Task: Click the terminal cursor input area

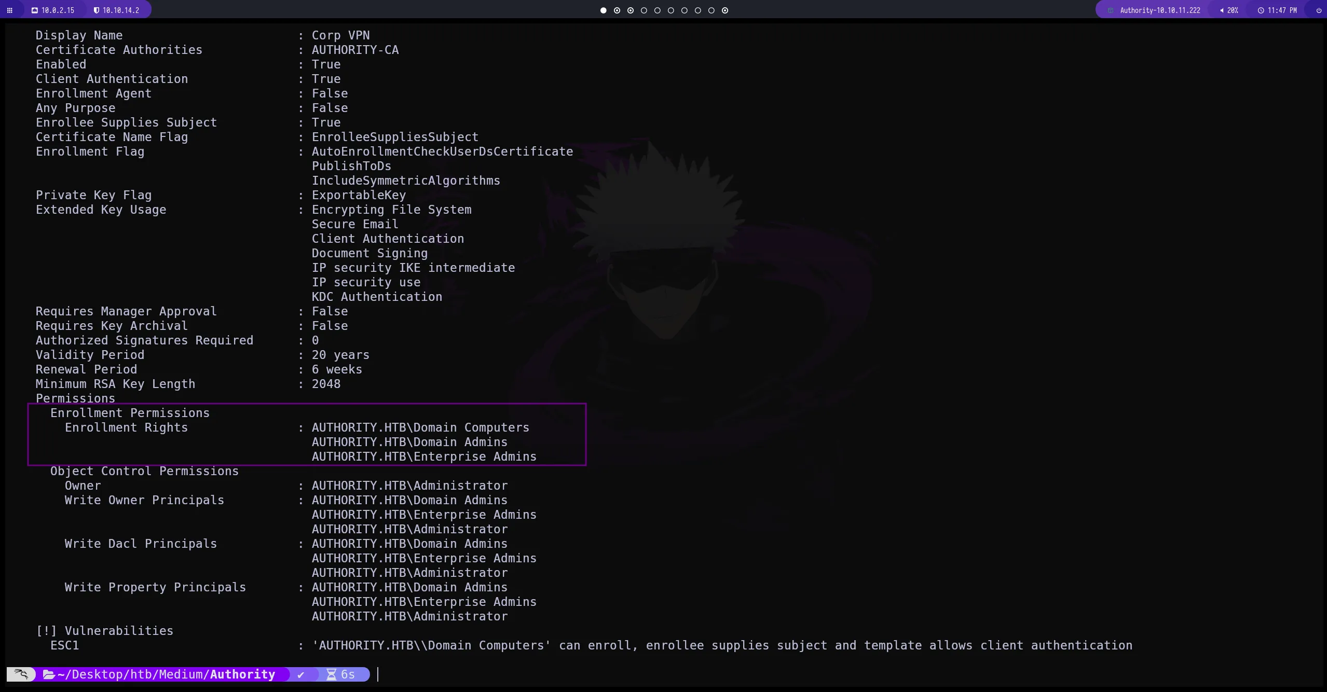Action: [378, 674]
